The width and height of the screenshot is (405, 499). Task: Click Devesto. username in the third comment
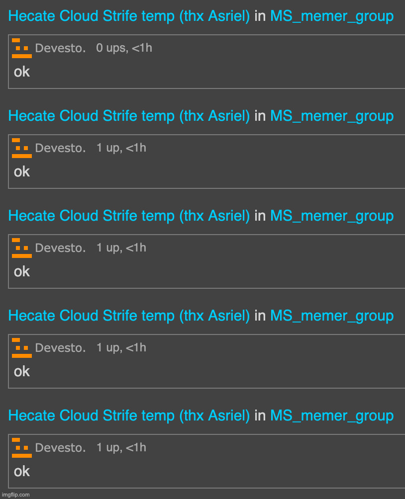(x=60, y=249)
